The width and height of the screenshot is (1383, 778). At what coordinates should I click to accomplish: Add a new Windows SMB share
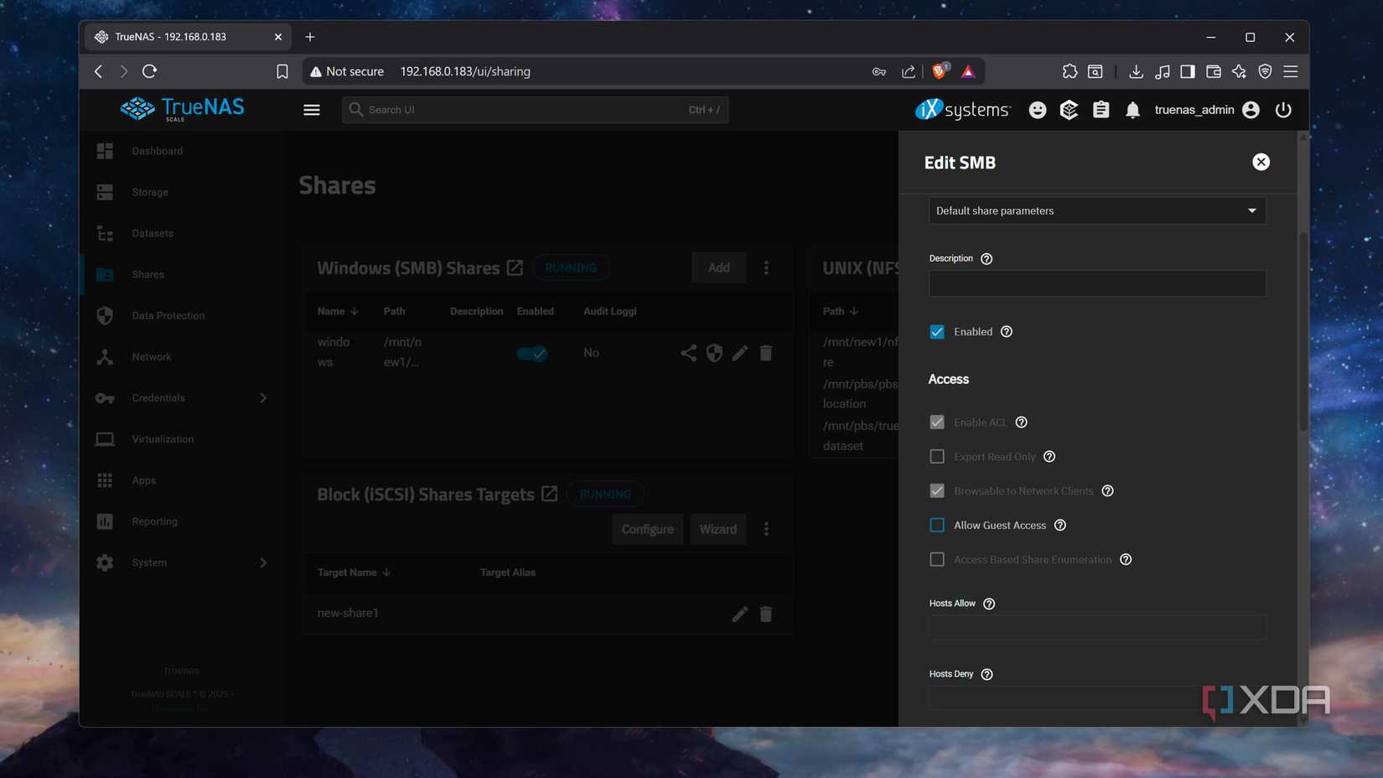point(717,267)
